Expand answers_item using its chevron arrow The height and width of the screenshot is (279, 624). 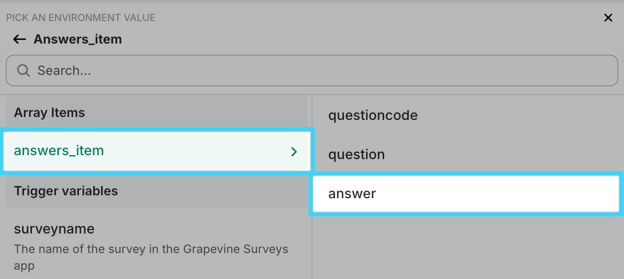point(294,152)
